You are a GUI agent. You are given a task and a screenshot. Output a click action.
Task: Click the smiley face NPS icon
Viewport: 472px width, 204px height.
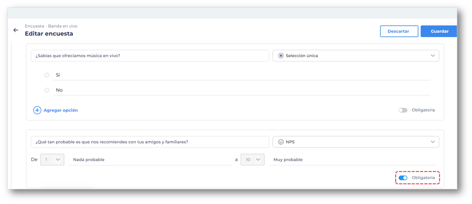281,142
